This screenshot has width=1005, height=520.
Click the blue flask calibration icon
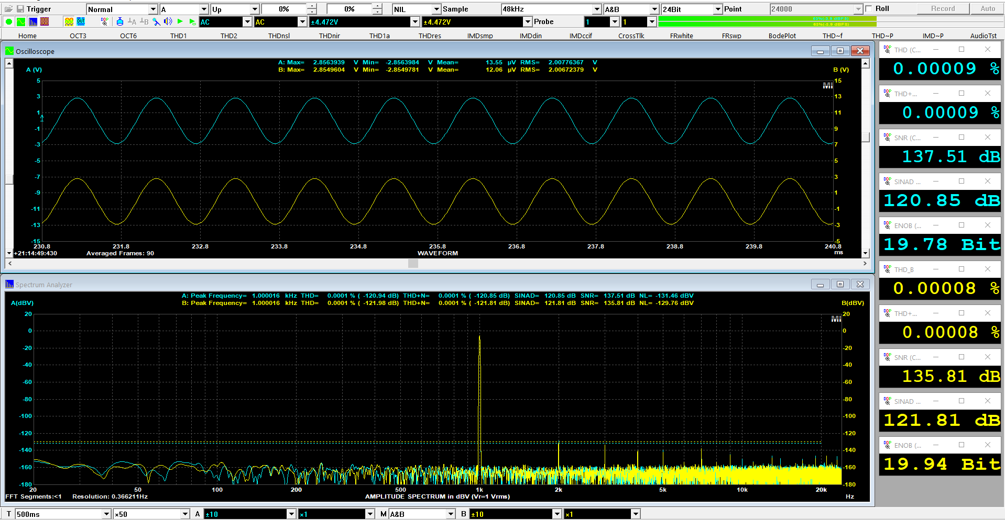[120, 22]
